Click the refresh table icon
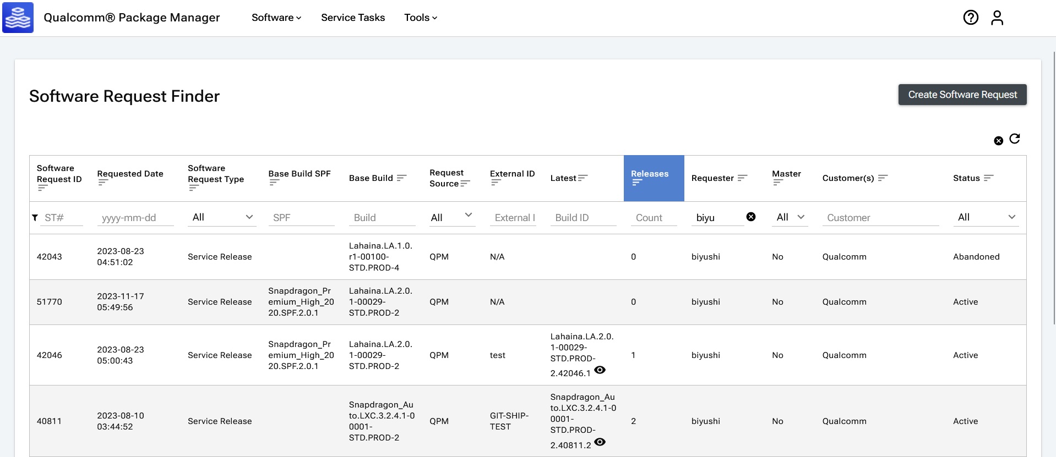Viewport: 1056px width, 457px height. click(x=1015, y=139)
